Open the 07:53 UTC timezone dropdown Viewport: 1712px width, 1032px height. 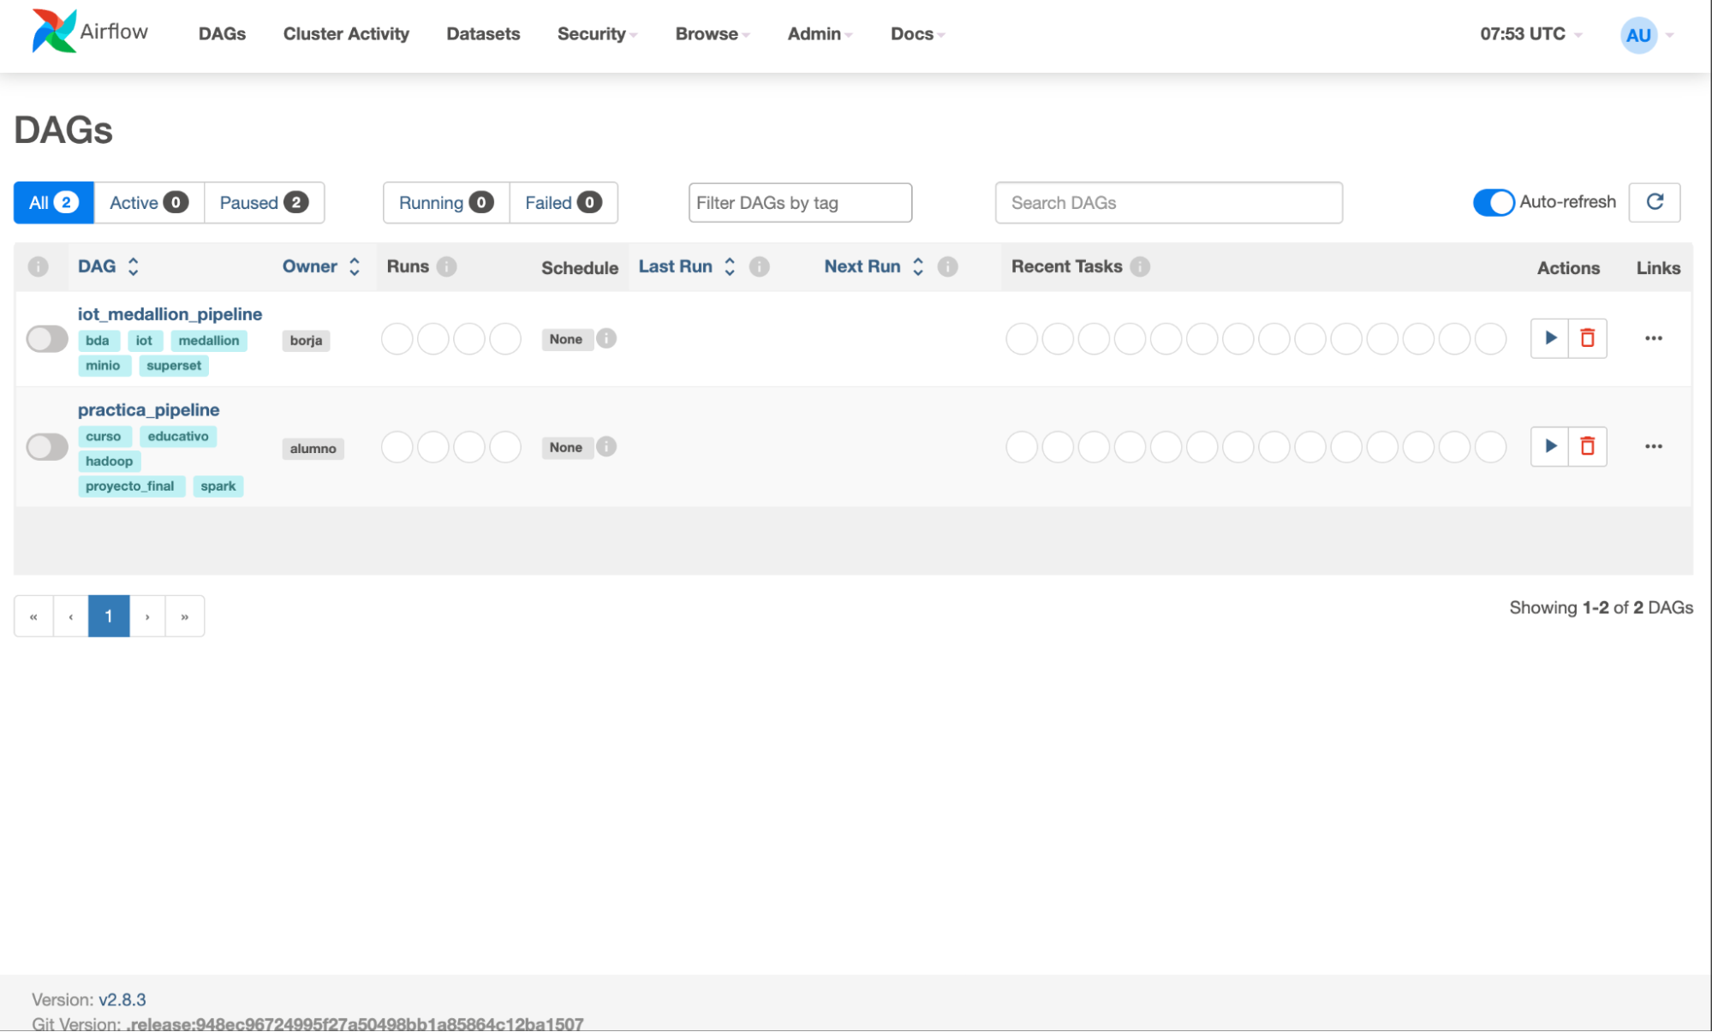[1530, 33]
